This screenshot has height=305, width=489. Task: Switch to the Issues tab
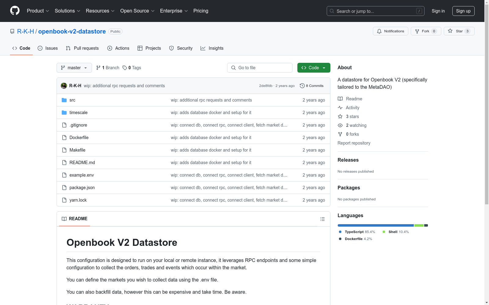point(48,48)
